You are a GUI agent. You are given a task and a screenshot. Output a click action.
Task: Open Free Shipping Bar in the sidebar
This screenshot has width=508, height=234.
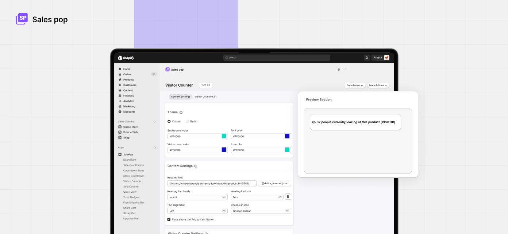pos(134,203)
